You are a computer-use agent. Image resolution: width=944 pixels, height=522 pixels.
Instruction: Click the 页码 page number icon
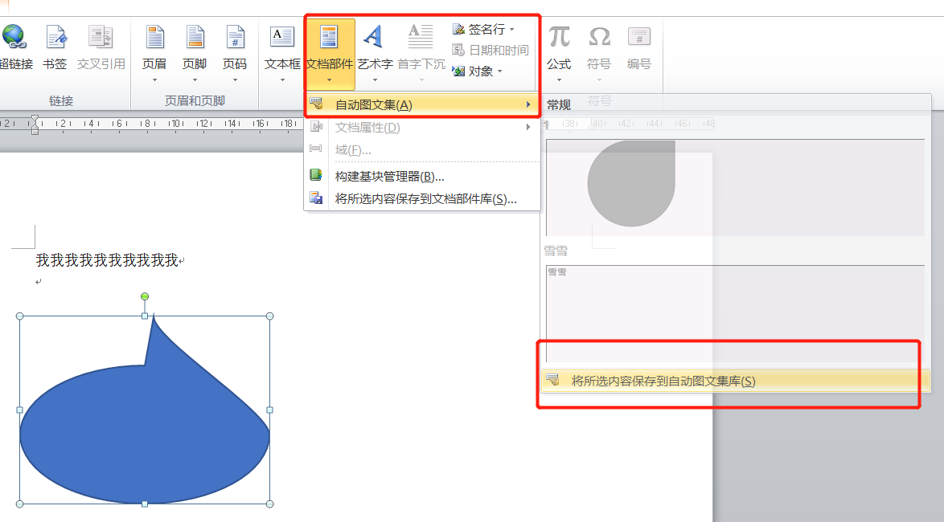coord(235,37)
